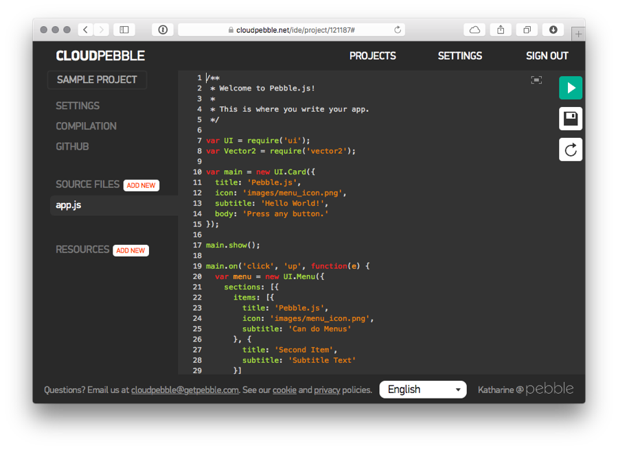Run the project with the green play button
Viewport: 618px width, 450px height.
pyautogui.click(x=571, y=88)
